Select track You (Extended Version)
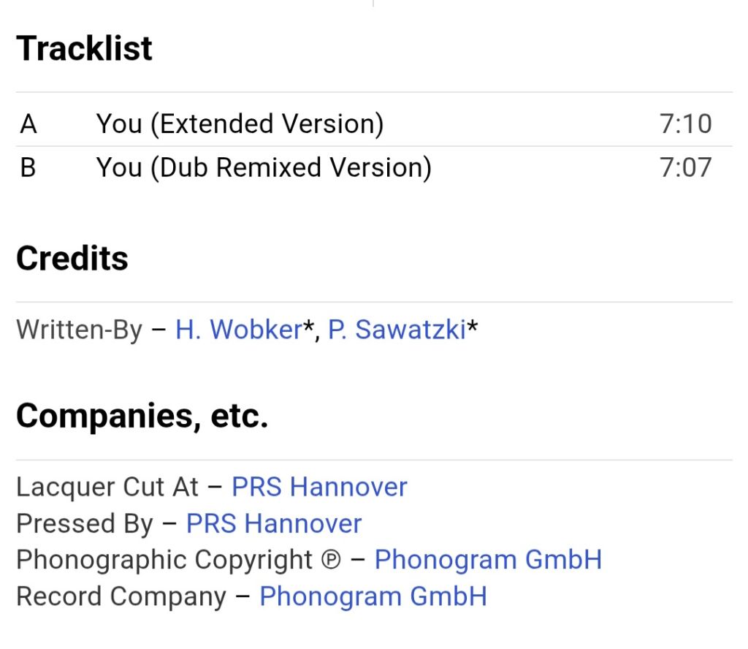 pyautogui.click(x=240, y=124)
